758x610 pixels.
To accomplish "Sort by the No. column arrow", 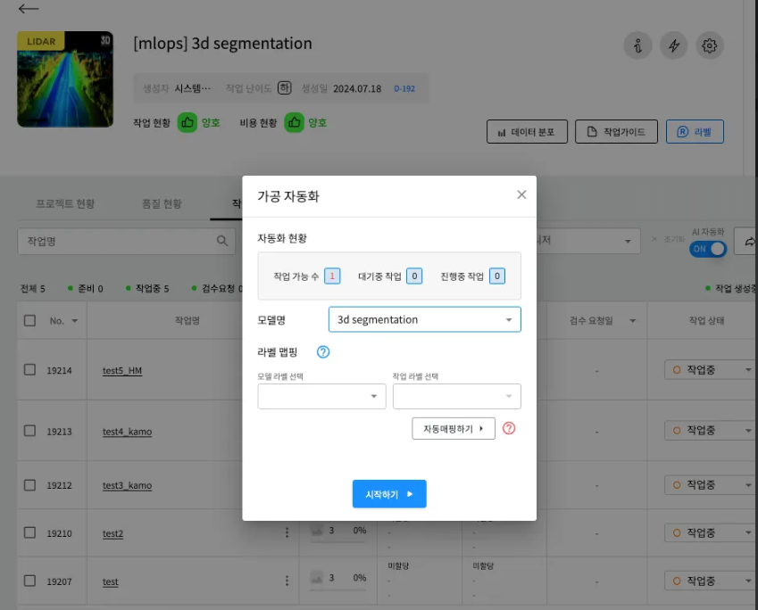I will click(74, 321).
